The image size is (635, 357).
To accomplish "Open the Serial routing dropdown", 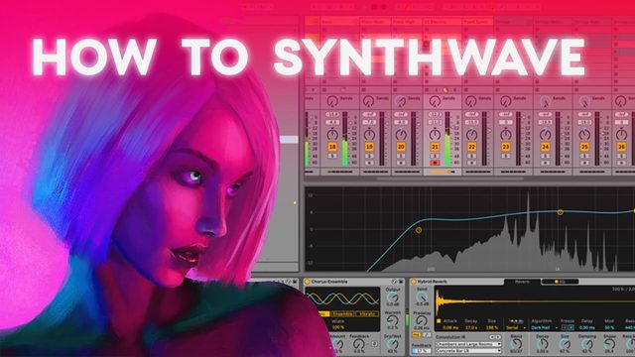I will tap(516, 327).
